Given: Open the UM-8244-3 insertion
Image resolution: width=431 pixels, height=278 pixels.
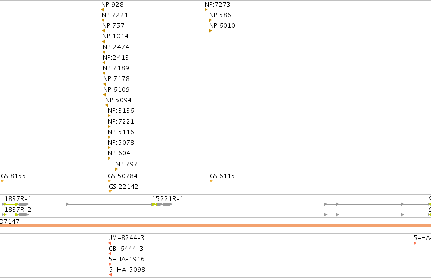Looking at the screenshot, I should [x=127, y=238].
